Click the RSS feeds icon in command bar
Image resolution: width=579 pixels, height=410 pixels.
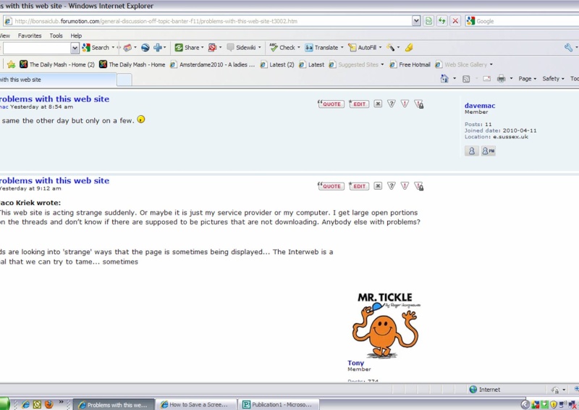click(x=466, y=79)
